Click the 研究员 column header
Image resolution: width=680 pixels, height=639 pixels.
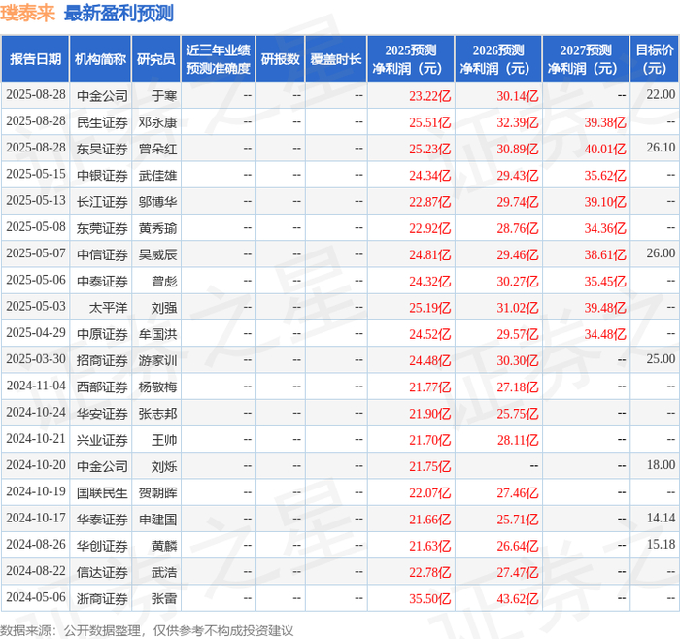155,59
